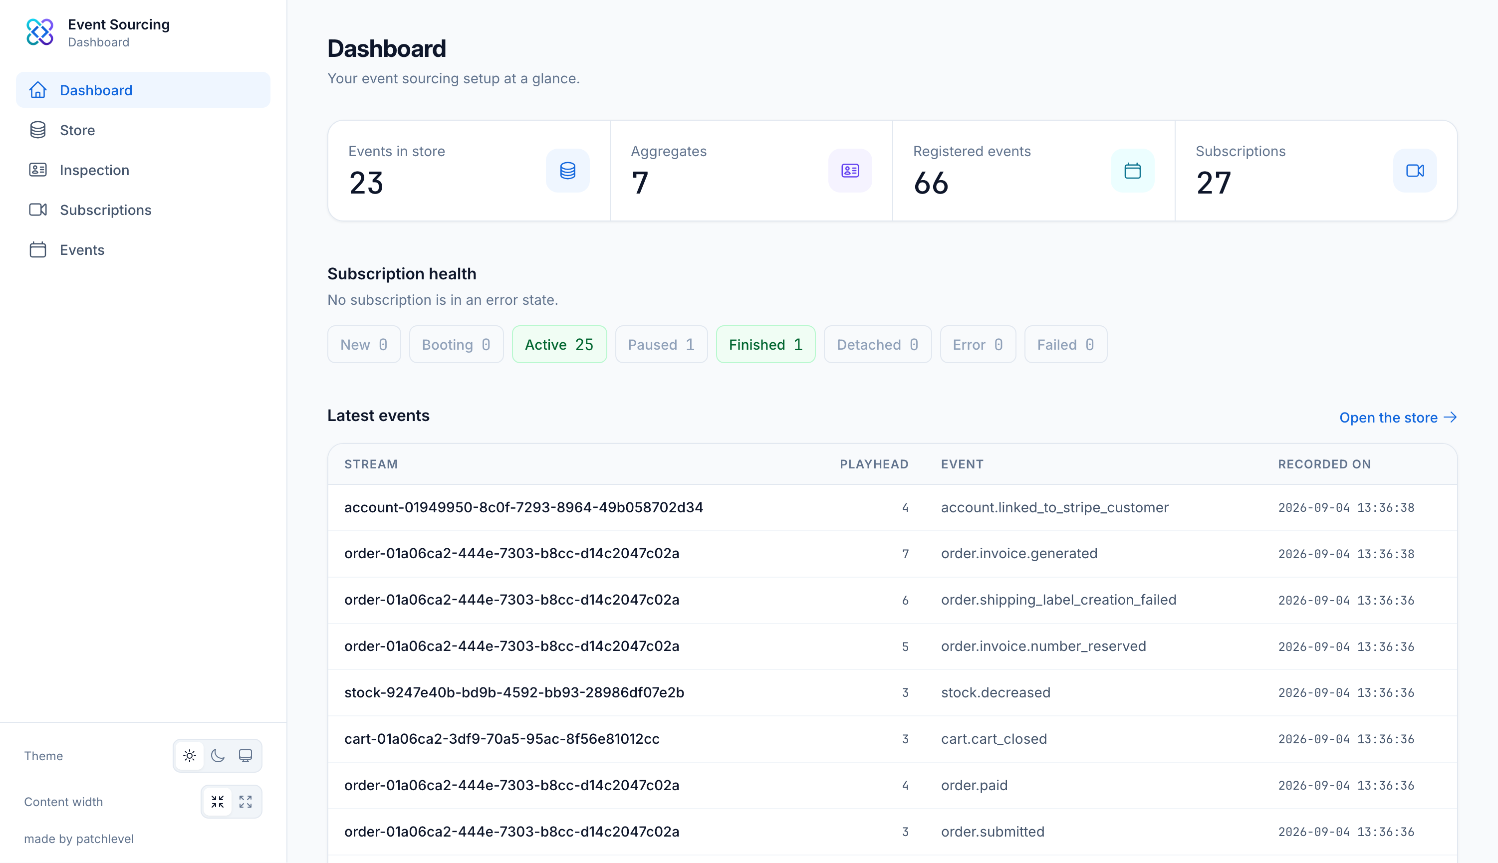This screenshot has height=863, width=1498.
Task: Open Dashboard in sidebar menu
Action: pos(143,90)
